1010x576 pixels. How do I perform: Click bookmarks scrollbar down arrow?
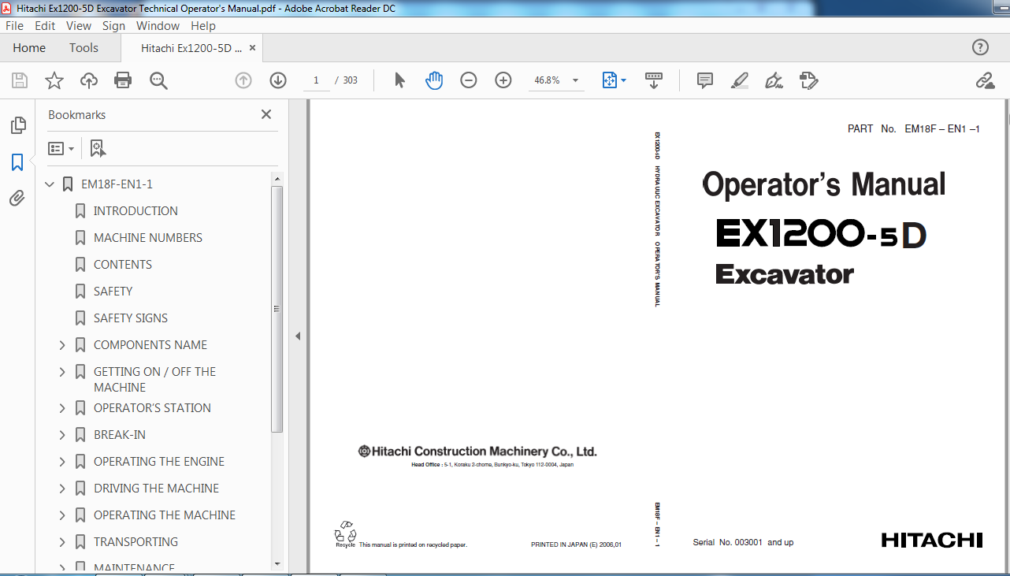tap(277, 564)
